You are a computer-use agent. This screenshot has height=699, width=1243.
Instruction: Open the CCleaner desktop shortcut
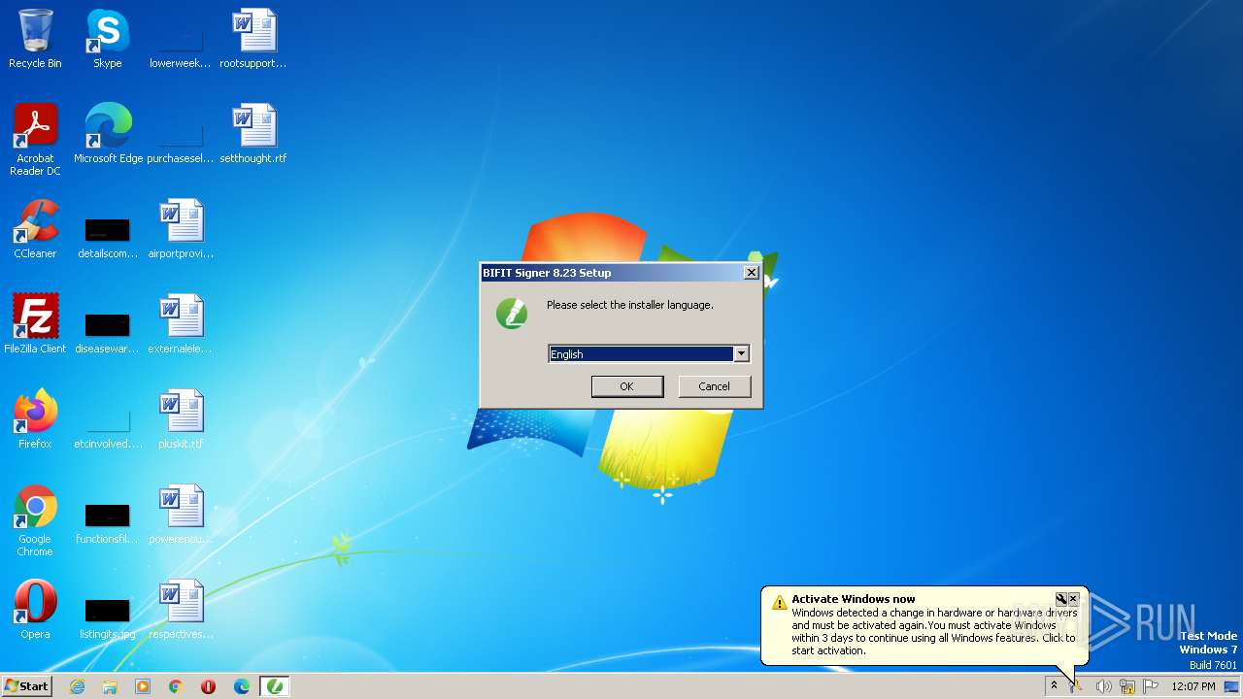pyautogui.click(x=35, y=230)
